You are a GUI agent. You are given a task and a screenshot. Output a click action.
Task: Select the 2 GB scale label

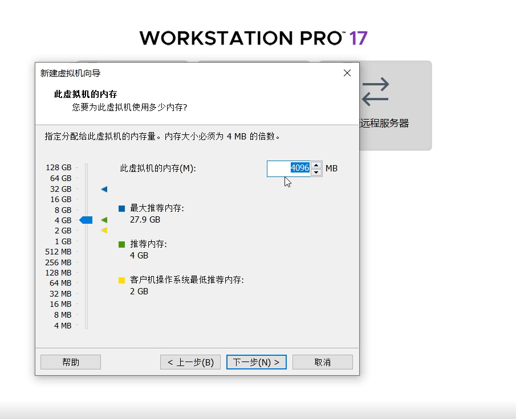pyautogui.click(x=63, y=231)
